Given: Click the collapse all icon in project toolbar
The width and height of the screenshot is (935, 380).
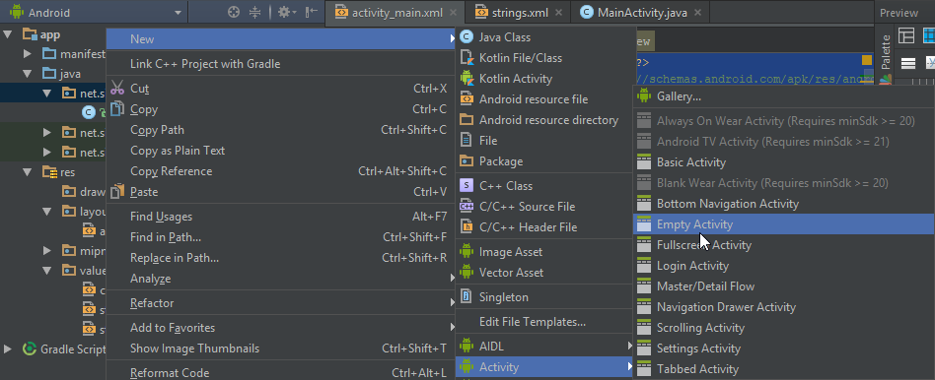Looking at the screenshot, I should point(255,12).
